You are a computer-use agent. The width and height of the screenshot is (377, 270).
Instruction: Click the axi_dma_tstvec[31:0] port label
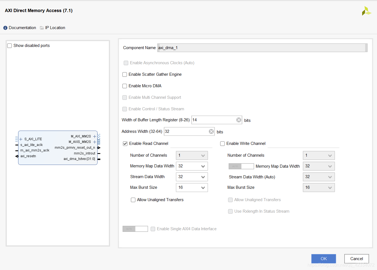(79, 159)
